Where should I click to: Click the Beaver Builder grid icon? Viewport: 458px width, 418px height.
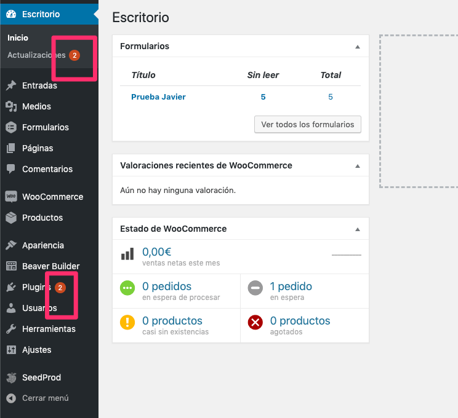tap(11, 266)
